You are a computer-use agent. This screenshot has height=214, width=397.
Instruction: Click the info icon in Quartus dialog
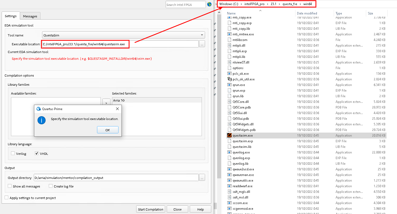coord(42,120)
